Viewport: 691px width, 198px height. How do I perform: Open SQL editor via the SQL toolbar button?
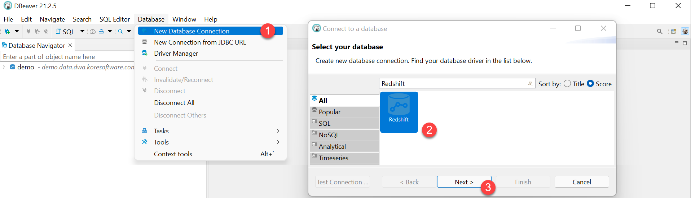coord(65,32)
